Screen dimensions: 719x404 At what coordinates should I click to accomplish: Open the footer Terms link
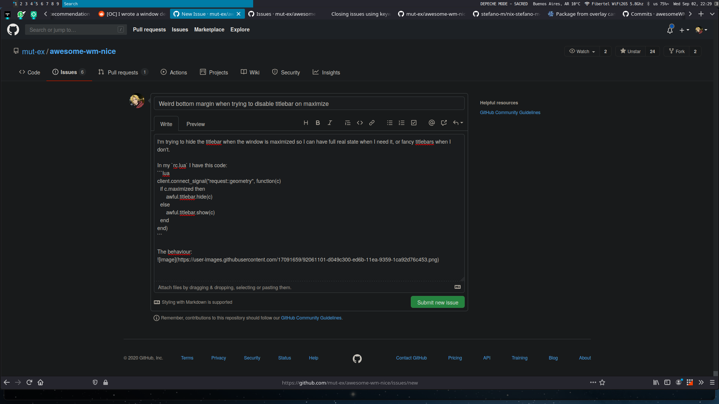pos(187,358)
